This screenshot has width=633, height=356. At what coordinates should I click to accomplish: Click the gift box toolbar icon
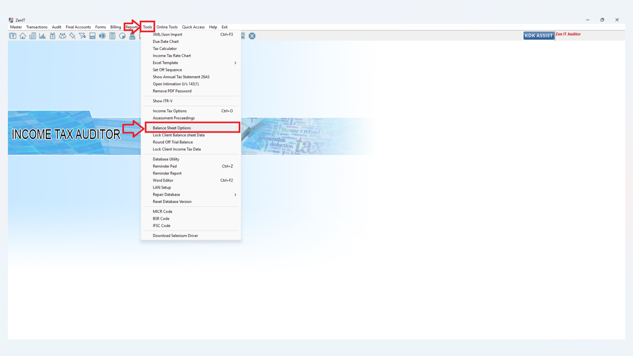click(x=52, y=36)
